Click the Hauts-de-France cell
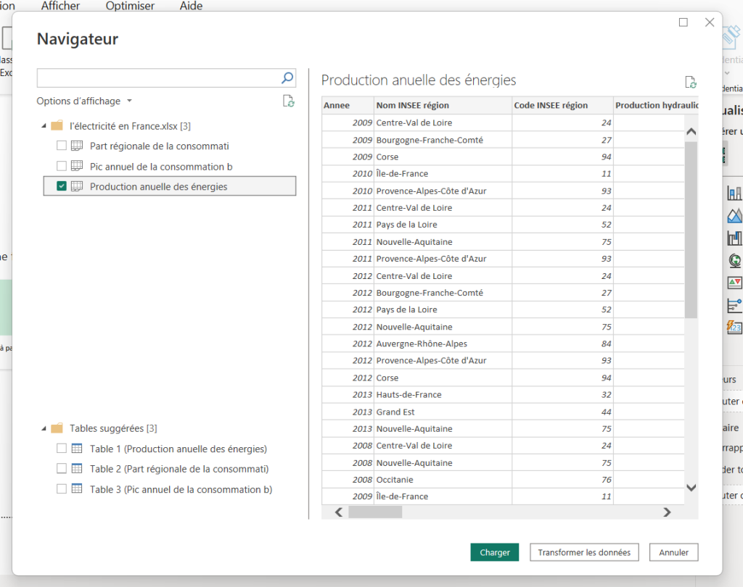This screenshot has height=587, width=743. (443, 395)
